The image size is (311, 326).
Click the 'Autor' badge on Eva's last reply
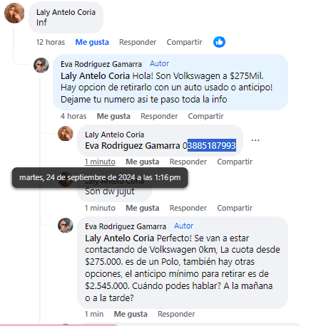click(184, 226)
